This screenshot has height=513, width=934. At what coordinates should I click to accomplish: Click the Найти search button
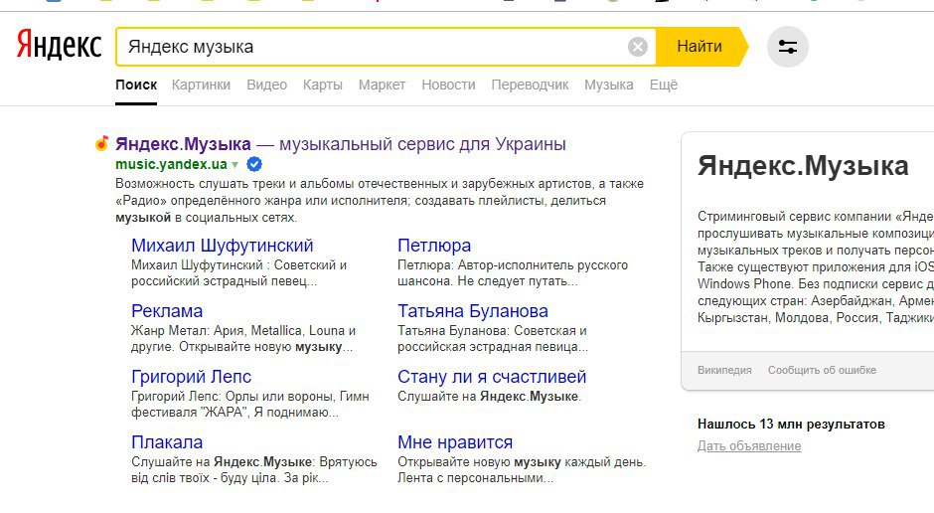tap(700, 47)
